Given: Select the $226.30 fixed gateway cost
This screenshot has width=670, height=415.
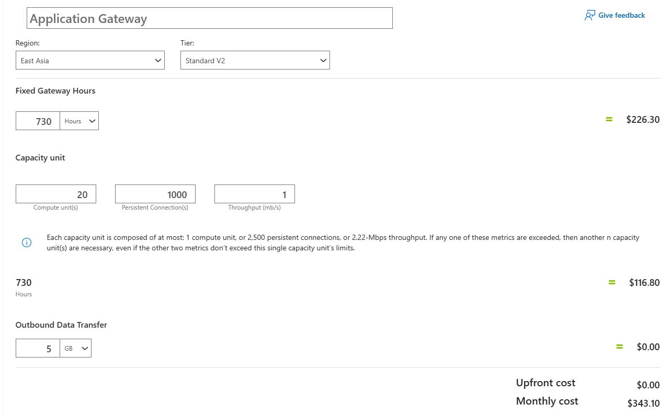Looking at the screenshot, I should click(643, 120).
